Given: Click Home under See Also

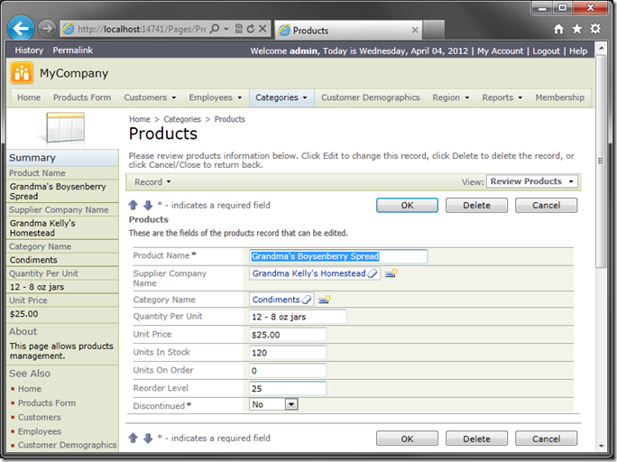Looking at the screenshot, I should [30, 389].
